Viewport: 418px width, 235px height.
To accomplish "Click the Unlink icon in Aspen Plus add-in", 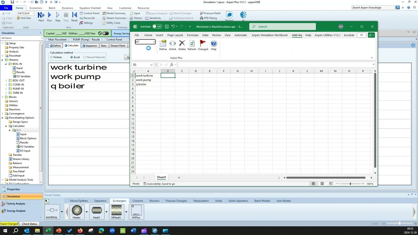I will point(172,45).
